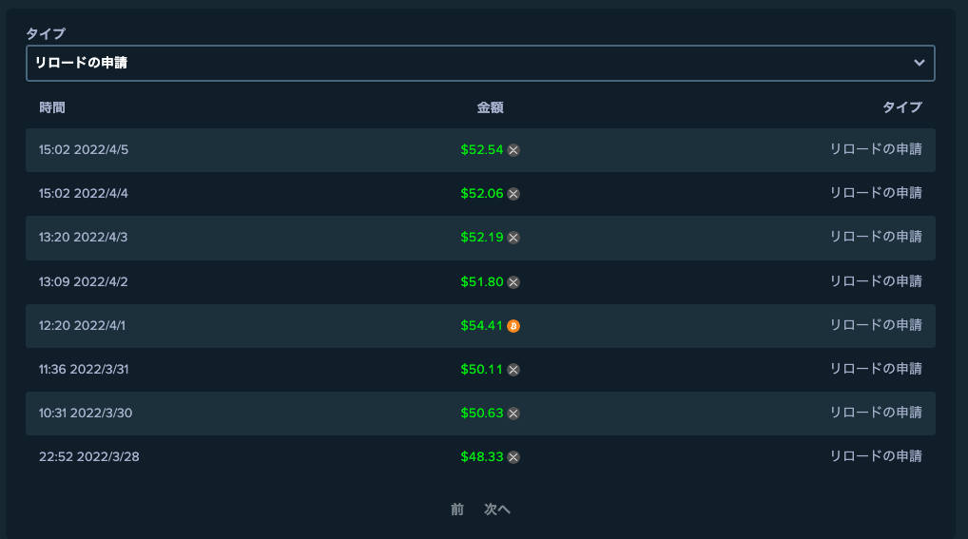Image resolution: width=968 pixels, height=539 pixels.
Task: Click リロードの申請 in the 2022/3/31 row
Action: (x=876, y=369)
